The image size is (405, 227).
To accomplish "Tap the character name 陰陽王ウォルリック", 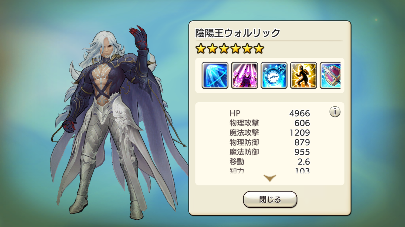I will coord(238,33).
